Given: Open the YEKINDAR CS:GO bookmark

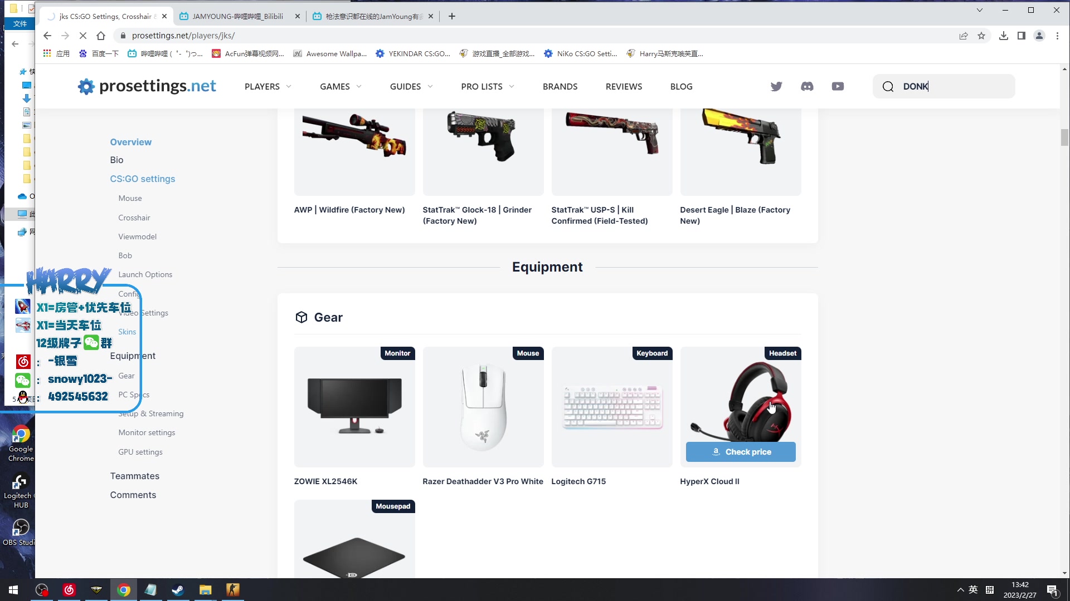Looking at the screenshot, I should click(413, 53).
